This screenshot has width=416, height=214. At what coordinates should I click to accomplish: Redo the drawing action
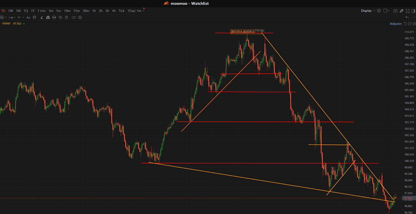click(x=414, y=17)
